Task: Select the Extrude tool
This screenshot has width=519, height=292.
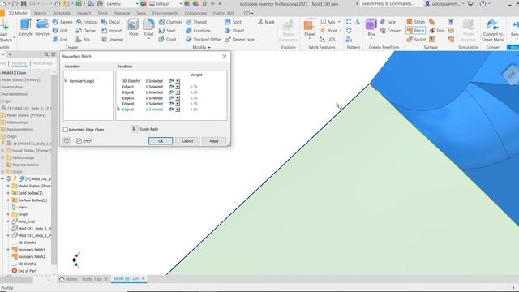Action: pos(25,27)
